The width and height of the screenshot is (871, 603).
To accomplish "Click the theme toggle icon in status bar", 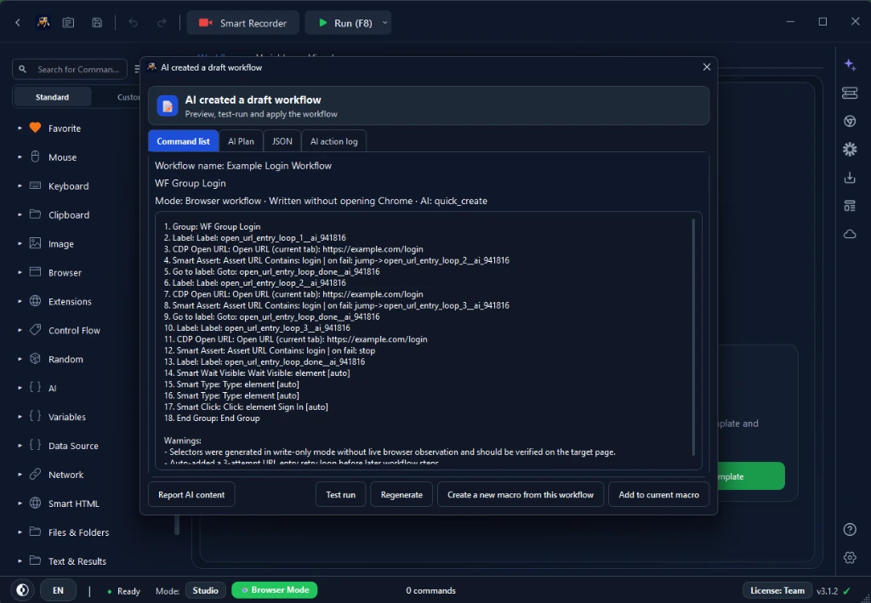I will tap(23, 590).
